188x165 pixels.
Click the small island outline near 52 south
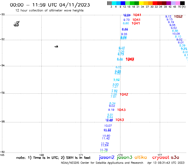tap(56, 46)
